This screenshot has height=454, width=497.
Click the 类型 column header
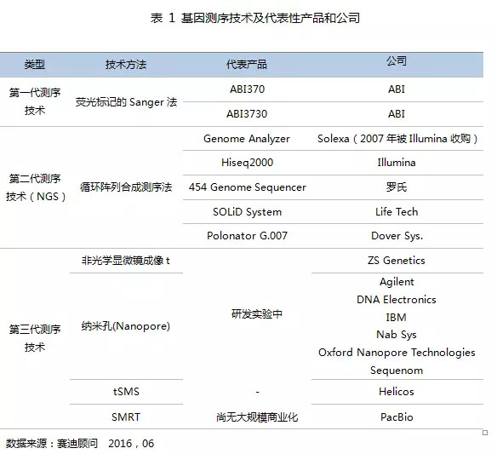click(35, 65)
